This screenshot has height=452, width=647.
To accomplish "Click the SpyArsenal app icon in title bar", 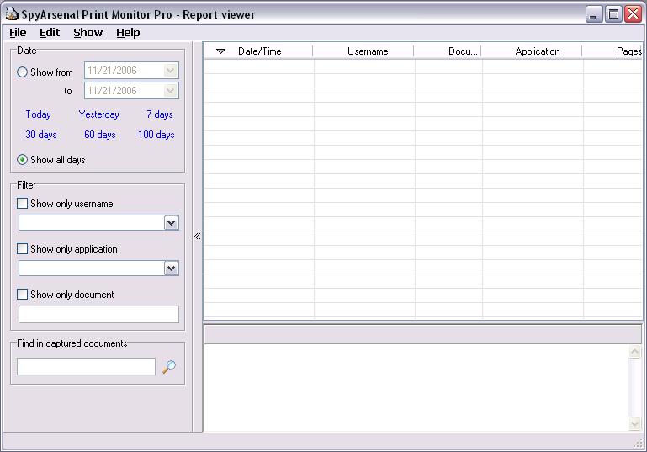I will 12,13.
